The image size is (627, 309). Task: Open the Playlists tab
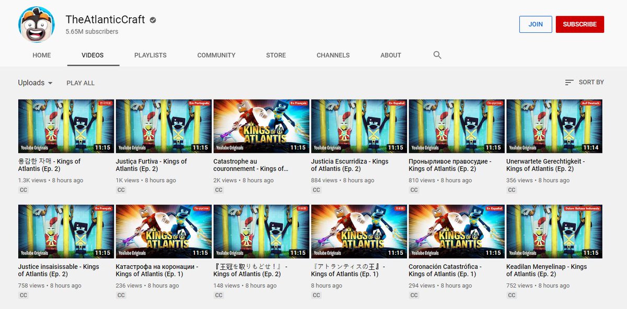[x=150, y=55]
